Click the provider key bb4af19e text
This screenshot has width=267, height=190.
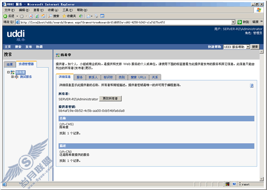pyautogui.click(x=91, y=111)
